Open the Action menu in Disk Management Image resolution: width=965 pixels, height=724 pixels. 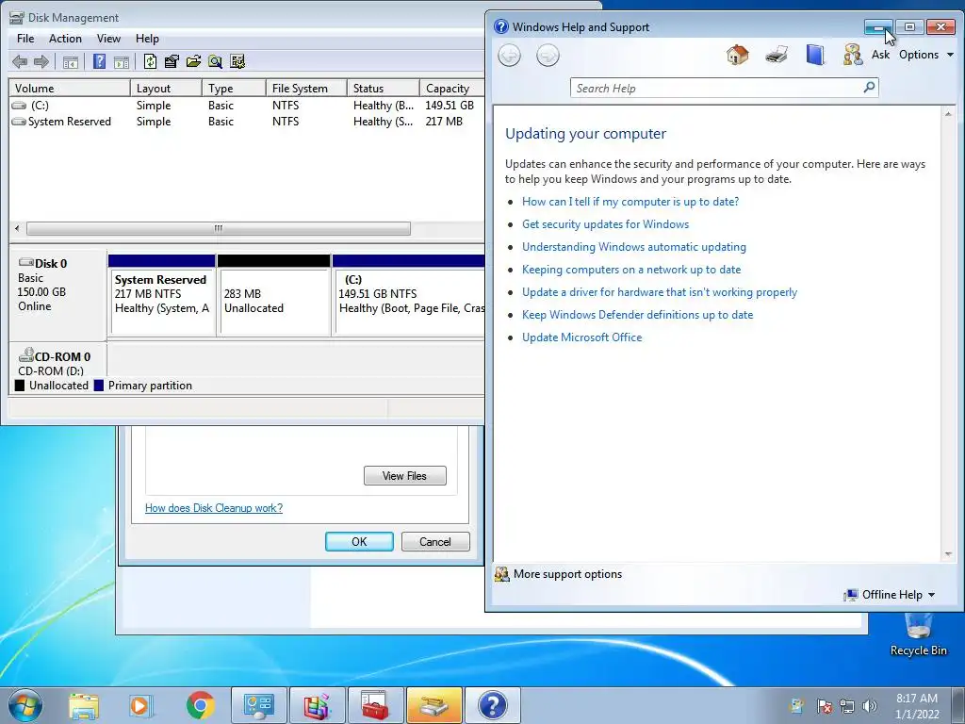[x=65, y=38]
